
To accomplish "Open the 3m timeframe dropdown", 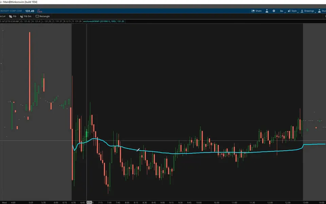I will pyautogui.click(x=282, y=11).
